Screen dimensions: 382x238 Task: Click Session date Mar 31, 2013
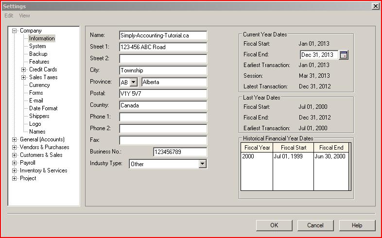click(x=314, y=76)
